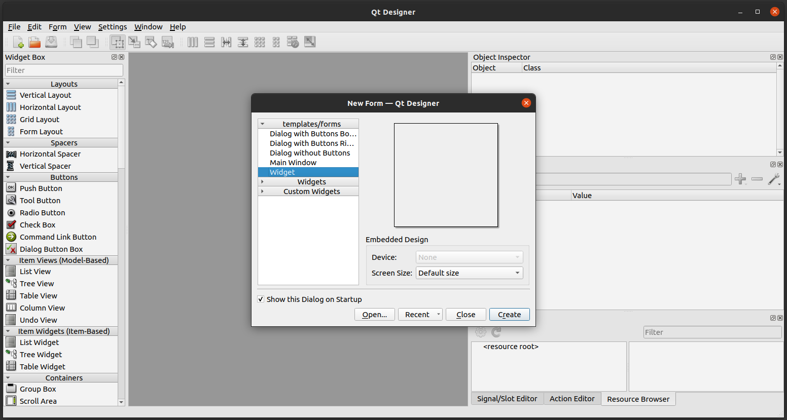
Task: Collapse Item Views (Model-Based) category
Action: click(x=8, y=260)
